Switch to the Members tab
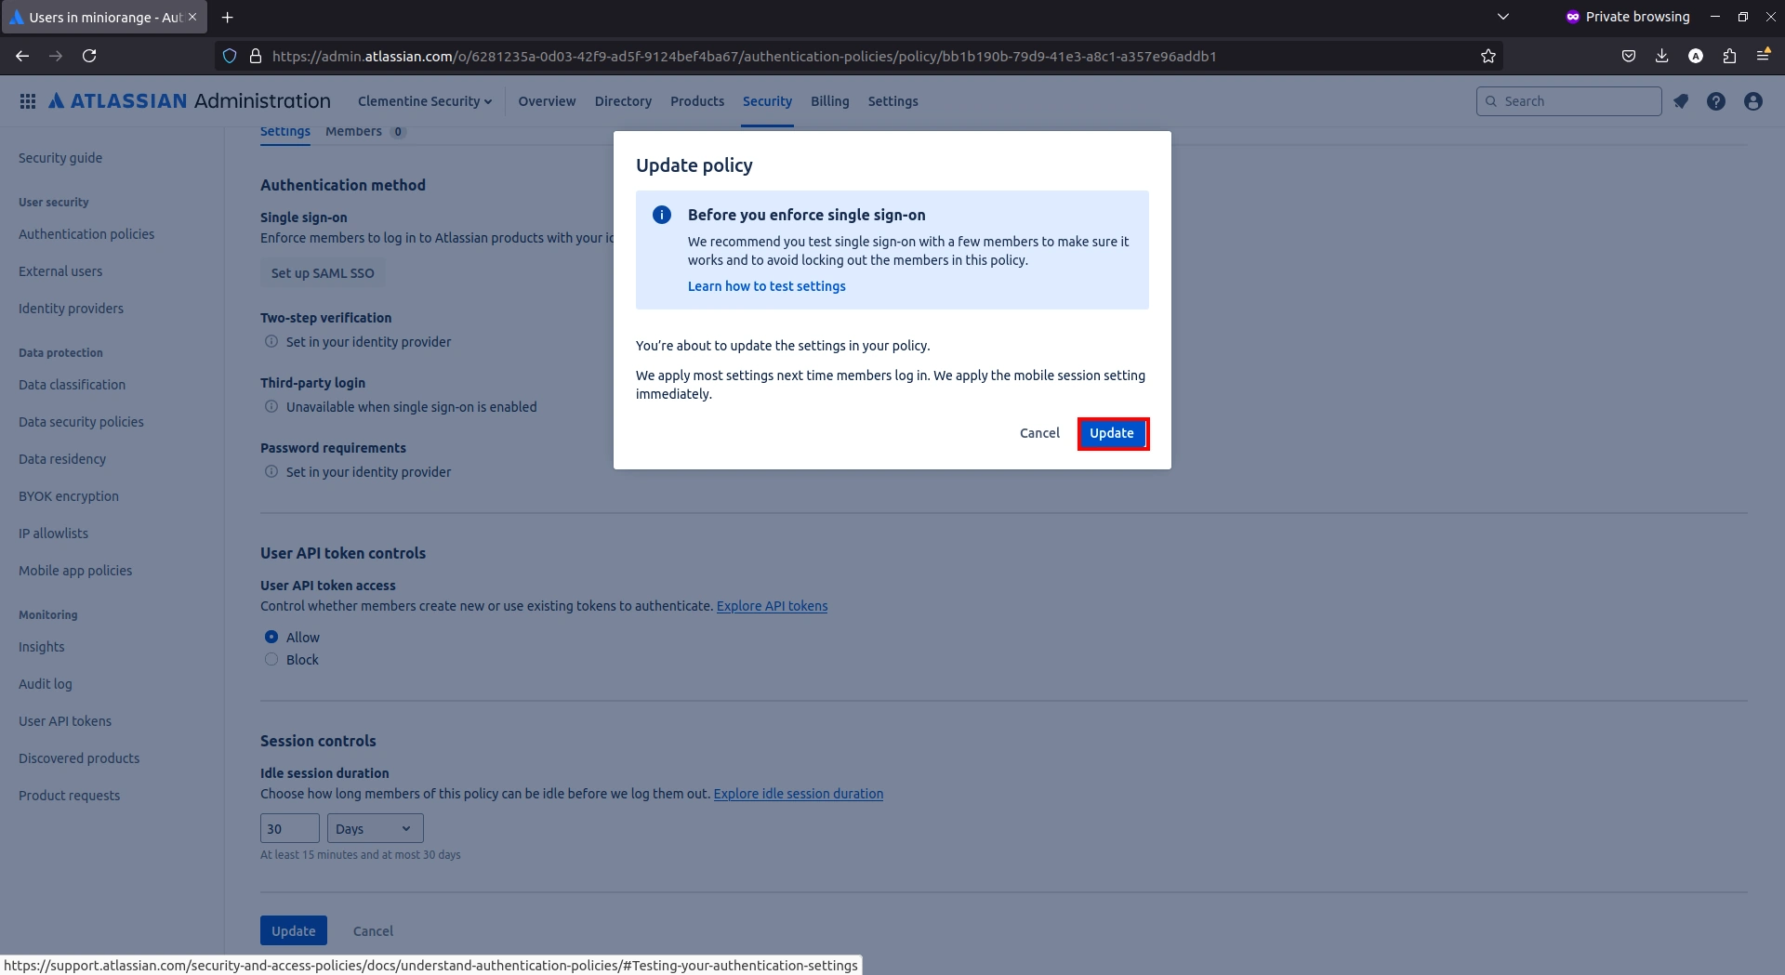1785x975 pixels. click(x=353, y=131)
